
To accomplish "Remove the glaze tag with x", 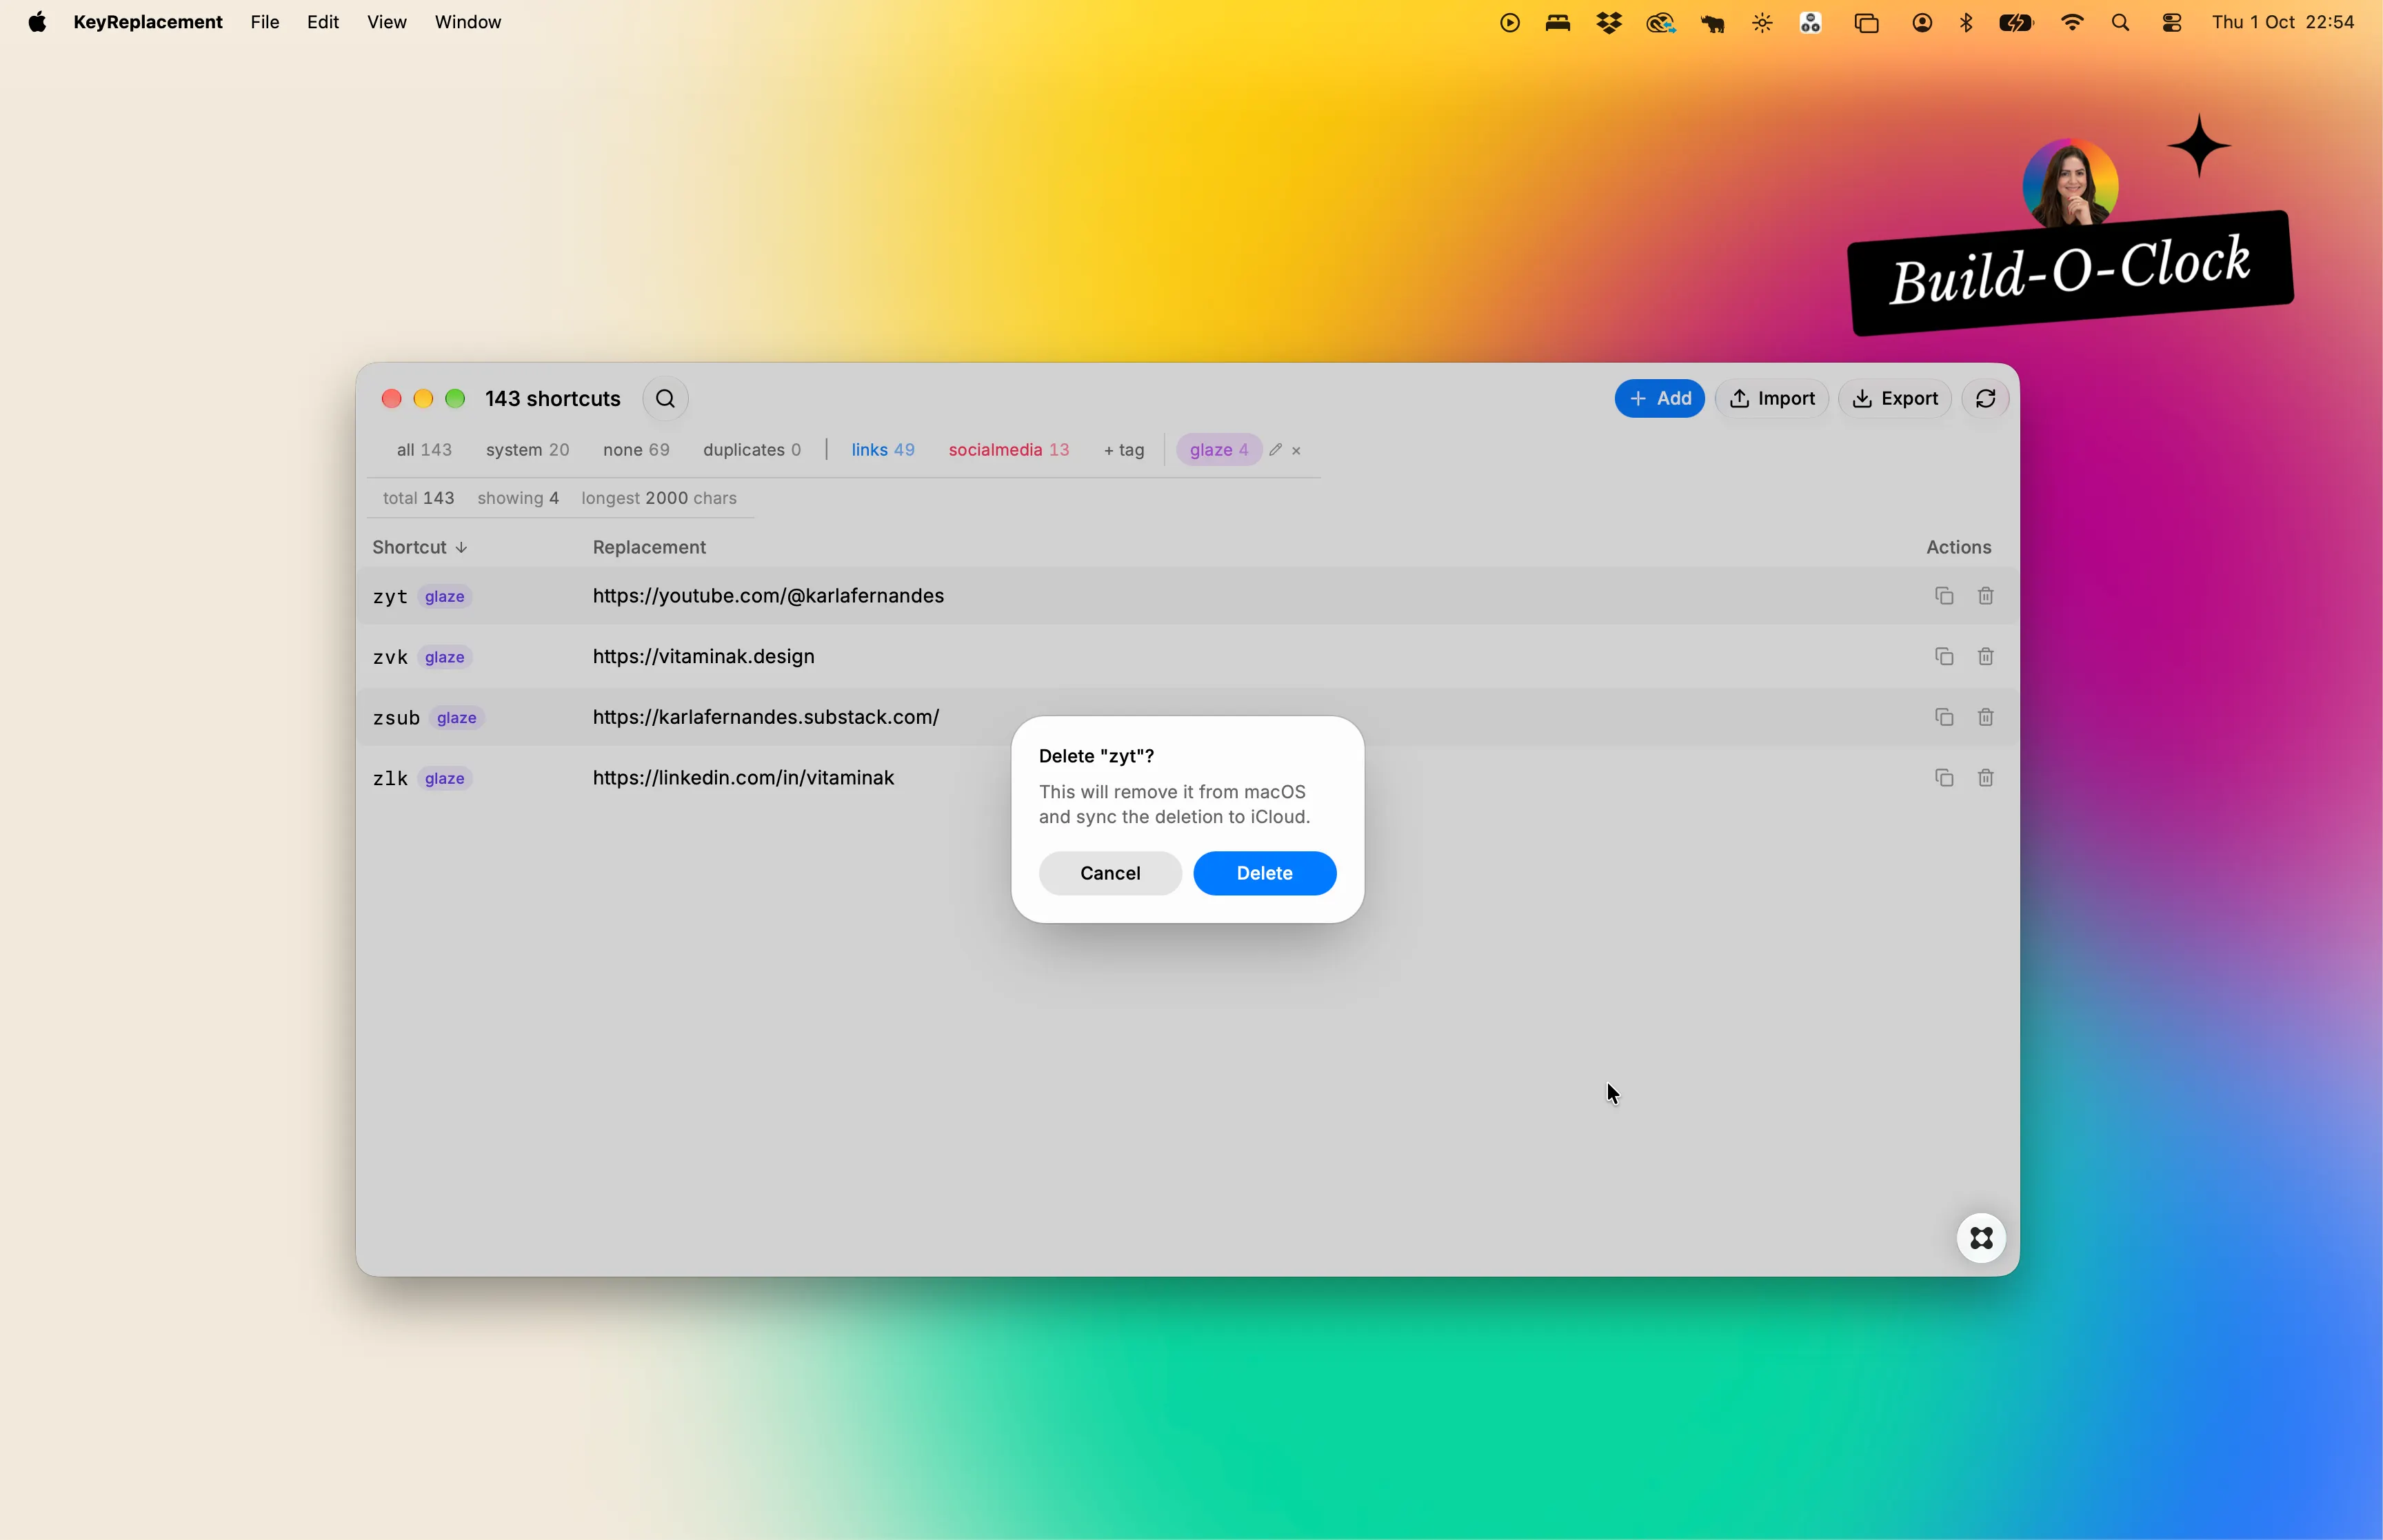I will click(1296, 451).
